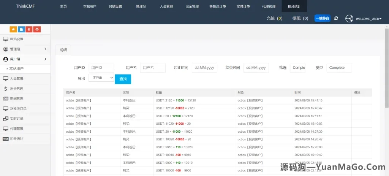Click the 提现 (0) header link
This screenshot has width=389, height=176.
click(300, 18)
